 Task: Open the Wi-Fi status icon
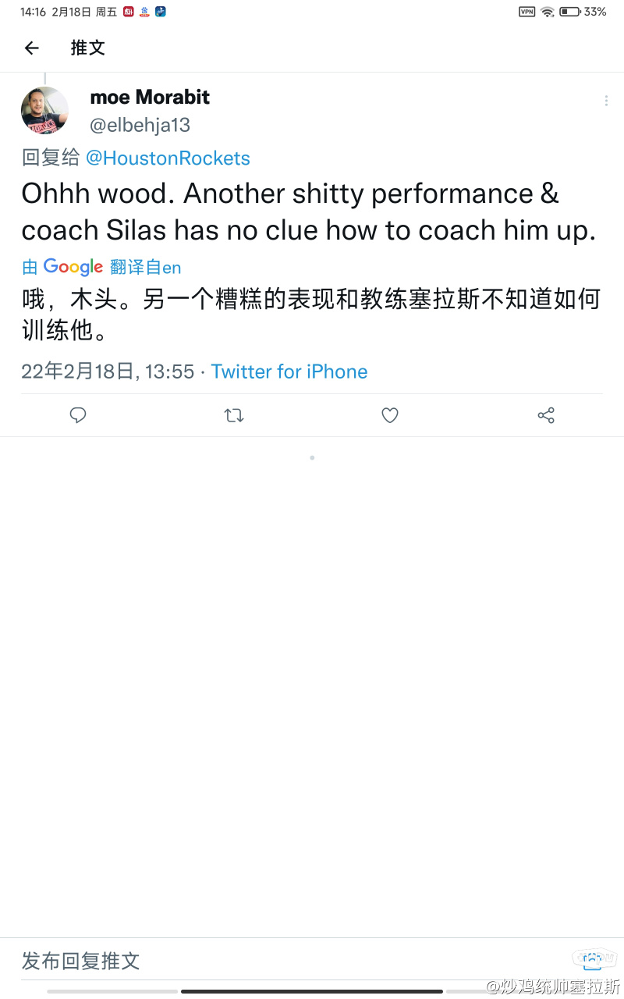click(x=549, y=12)
